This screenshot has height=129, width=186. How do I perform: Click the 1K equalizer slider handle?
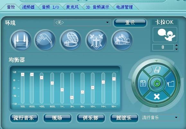pyautogui.click(x=62, y=90)
